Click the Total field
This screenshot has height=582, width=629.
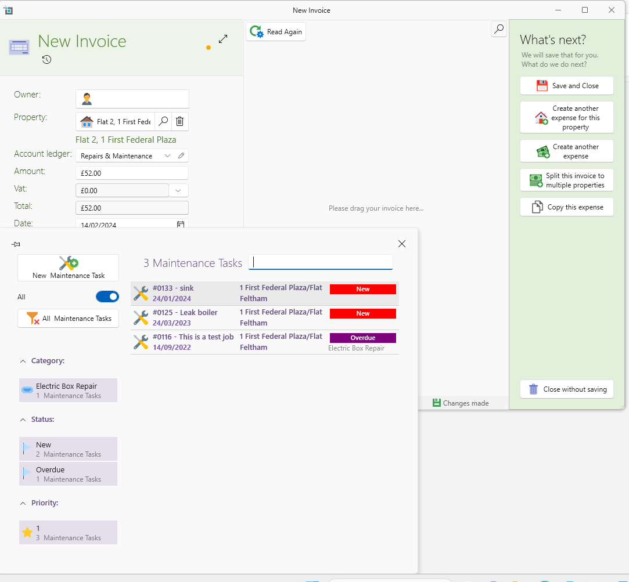(132, 208)
